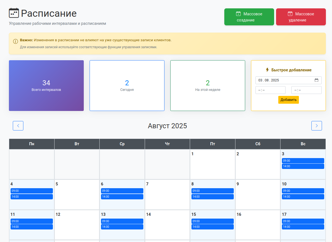332x242 pixels.
Task: Click the calendar picker icon in date field
Action: [x=316, y=80]
